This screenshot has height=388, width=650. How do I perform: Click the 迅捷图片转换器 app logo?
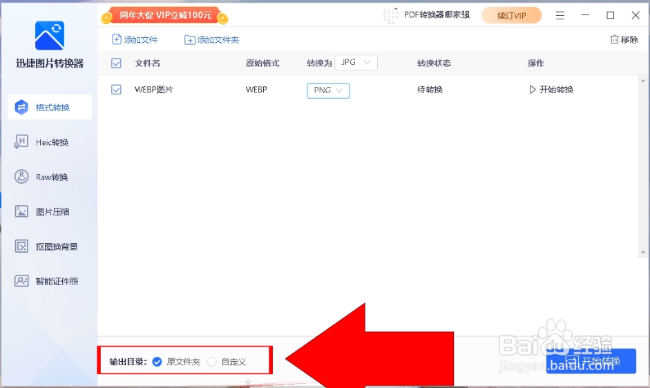50,35
